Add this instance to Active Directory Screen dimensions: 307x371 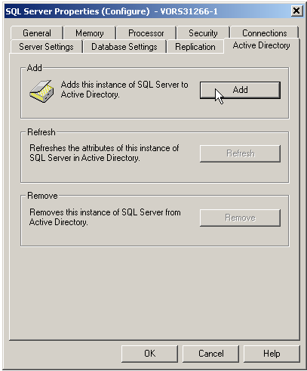click(x=240, y=90)
